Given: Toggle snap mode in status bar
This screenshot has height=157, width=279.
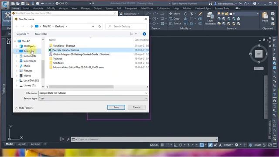Looking at the screenshot, I should point(167,145).
